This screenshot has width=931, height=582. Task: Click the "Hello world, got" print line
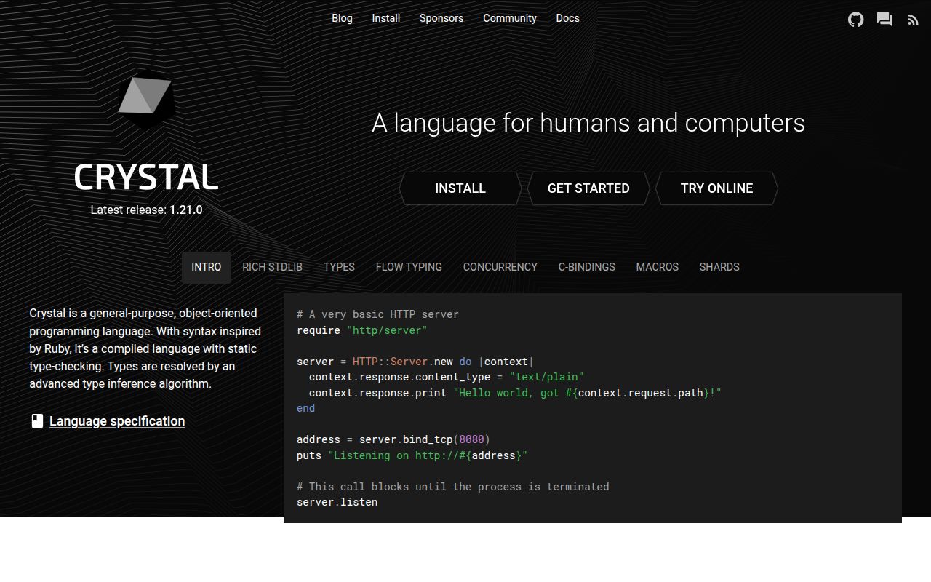click(x=515, y=393)
